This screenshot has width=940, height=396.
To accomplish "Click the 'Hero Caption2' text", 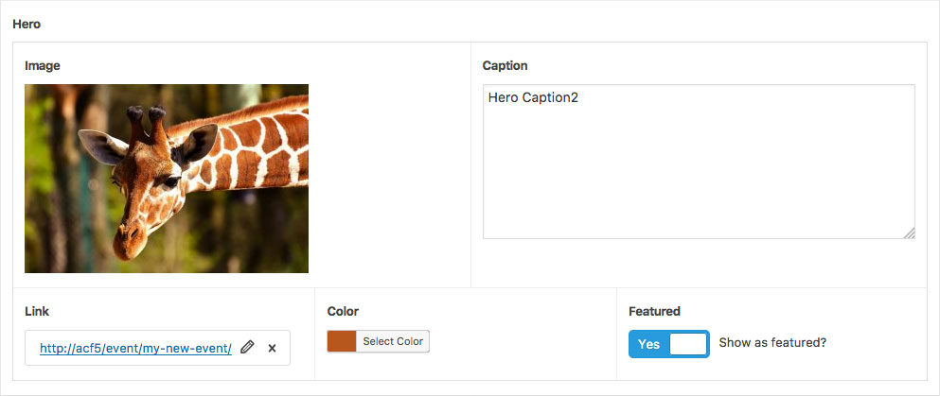I will tap(532, 97).
